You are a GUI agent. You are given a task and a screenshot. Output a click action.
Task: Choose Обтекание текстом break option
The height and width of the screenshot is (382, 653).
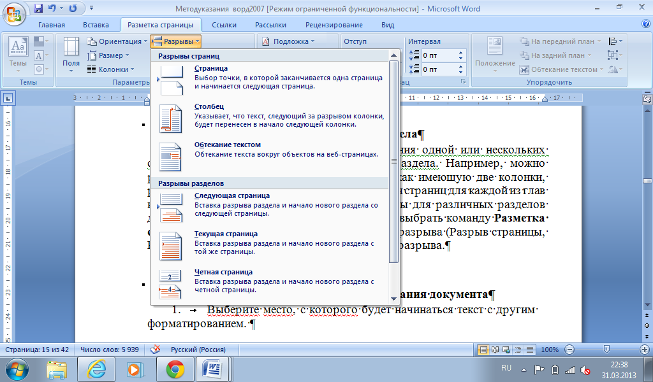click(270, 157)
